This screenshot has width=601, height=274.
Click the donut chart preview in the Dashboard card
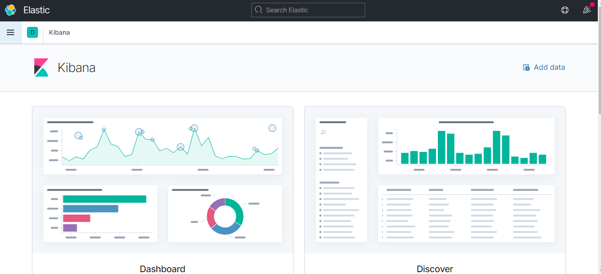point(225,213)
